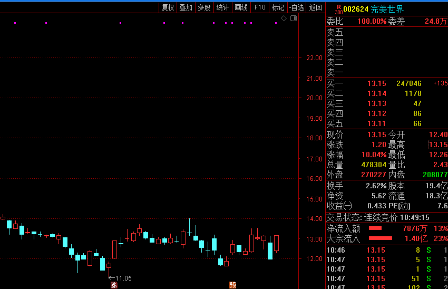Viewport: 448px width, 289px height.
Task: Switch to 多股 multi-stock view
Action: (204, 7)
